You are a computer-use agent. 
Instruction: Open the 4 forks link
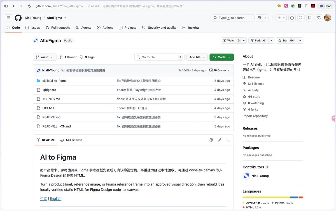point(251,110)
